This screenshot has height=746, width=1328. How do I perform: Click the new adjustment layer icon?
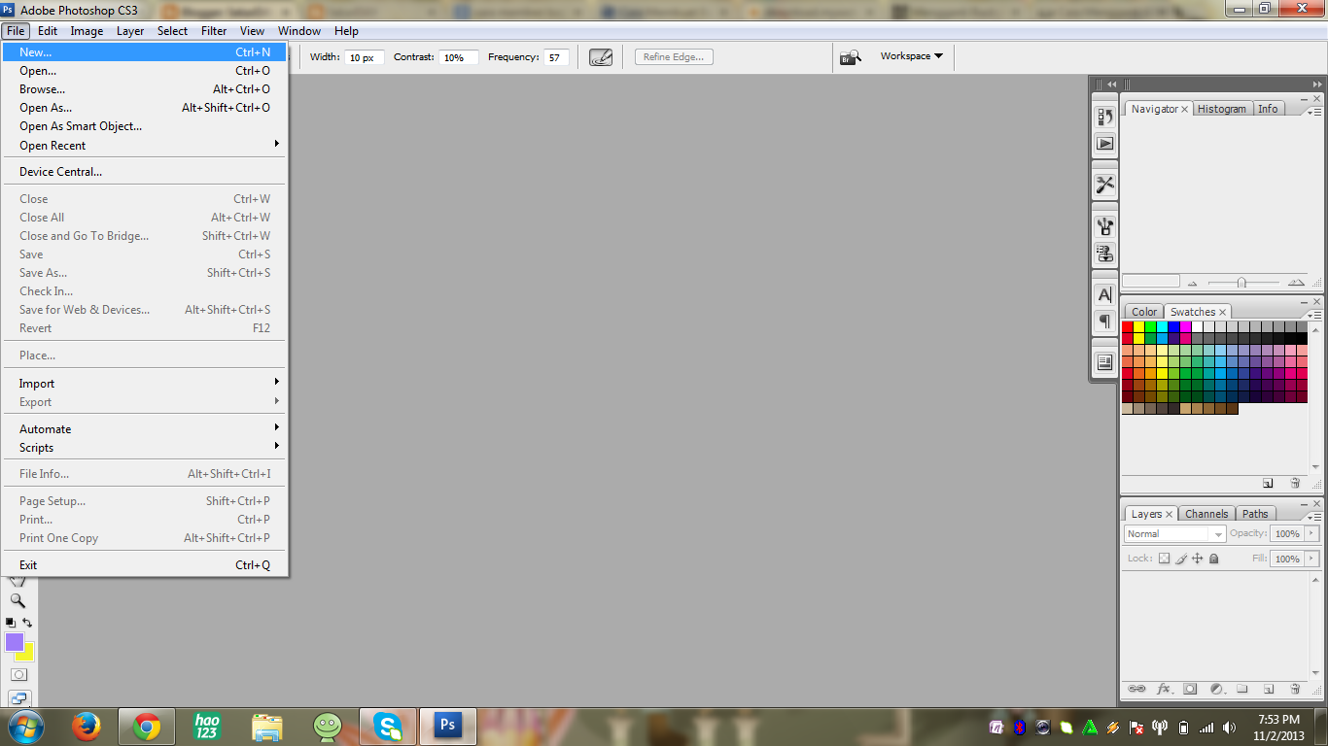tap(1216, 689)
